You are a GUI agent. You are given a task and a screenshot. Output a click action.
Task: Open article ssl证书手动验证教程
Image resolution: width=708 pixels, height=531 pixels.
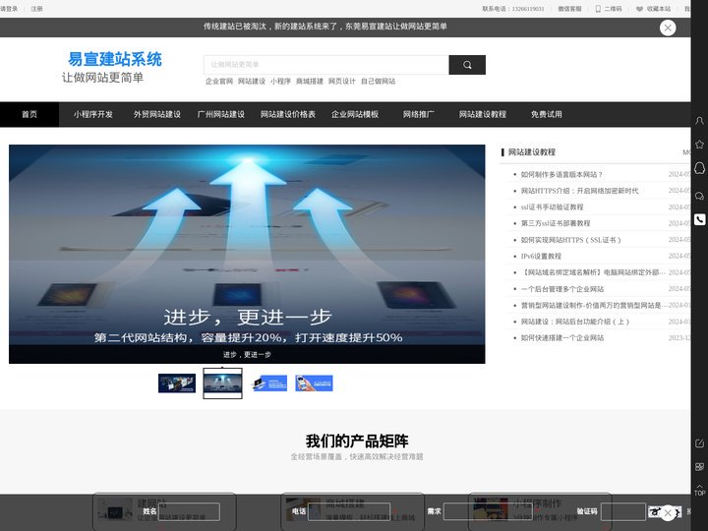click(x=552, y=206)
